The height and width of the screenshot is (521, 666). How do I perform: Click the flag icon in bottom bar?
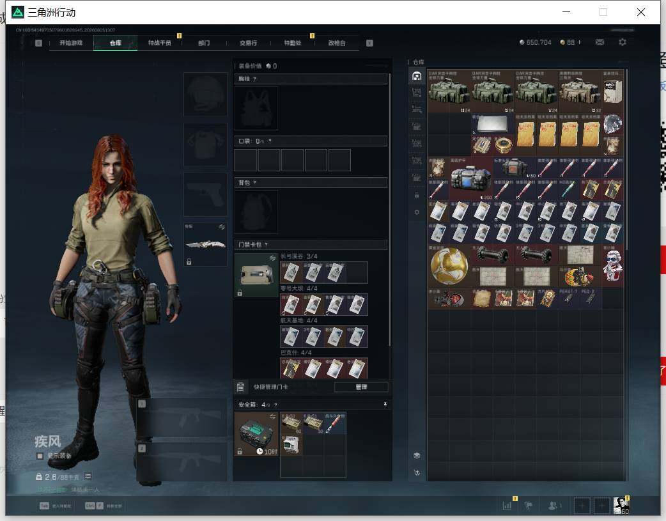pos(529,506)
